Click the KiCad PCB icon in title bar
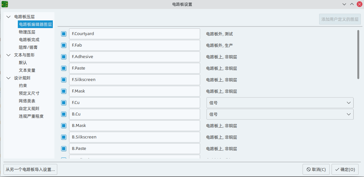This screenshot has height=177, width=364. pos(4,4)
